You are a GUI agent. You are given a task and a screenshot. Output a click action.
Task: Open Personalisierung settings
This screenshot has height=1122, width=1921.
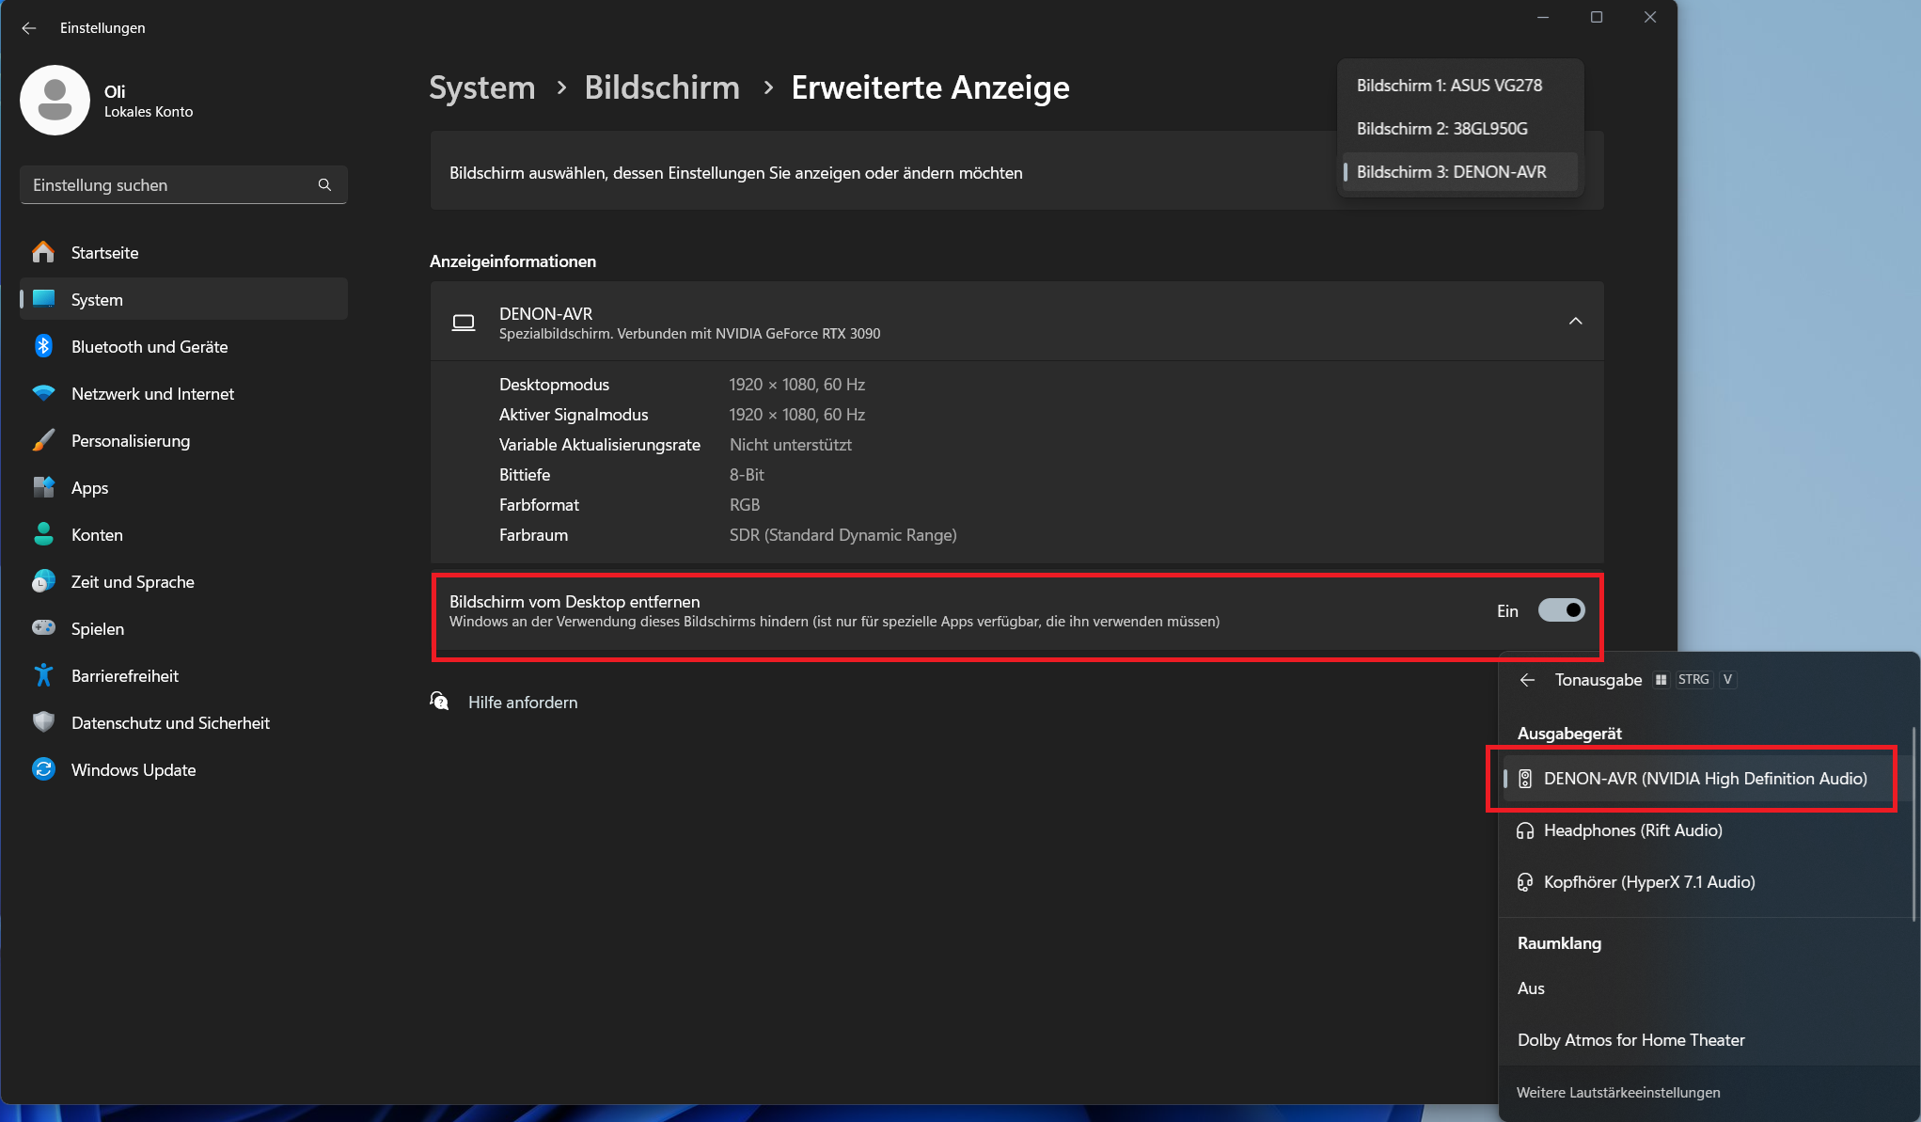click(131, 441)
